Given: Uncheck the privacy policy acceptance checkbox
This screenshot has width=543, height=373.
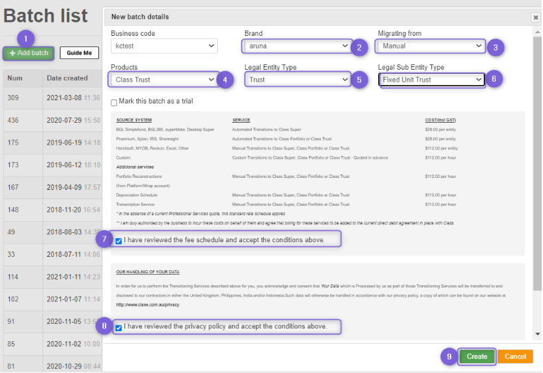Looking at the screenshot, I should (119, 328).
